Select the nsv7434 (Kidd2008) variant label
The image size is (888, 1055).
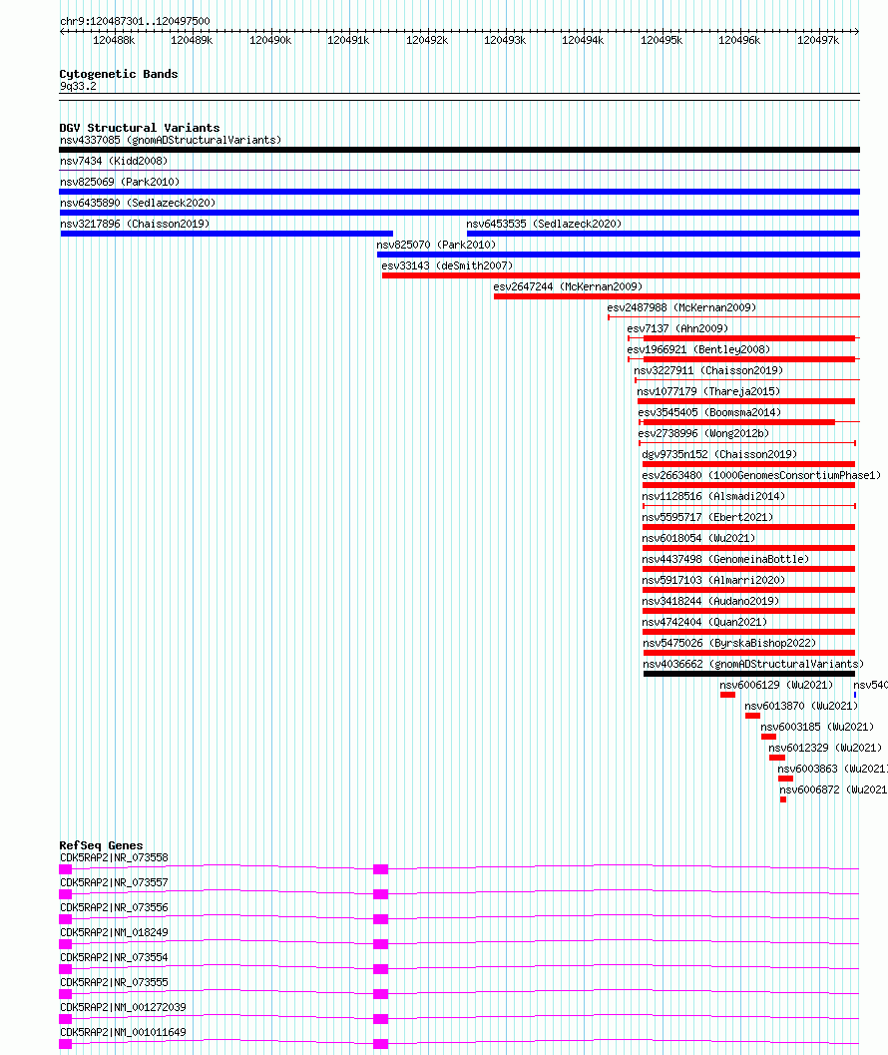pyautogui.click(x=114, y=161)
